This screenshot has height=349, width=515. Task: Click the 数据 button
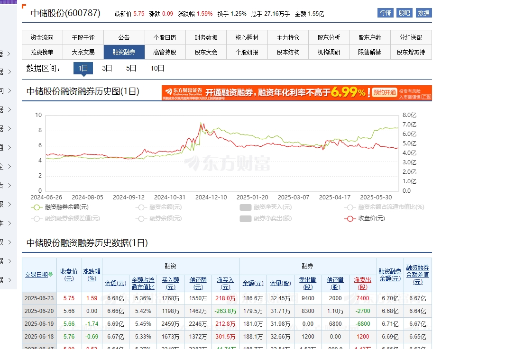pyautogui.click(x=423, y=13)
